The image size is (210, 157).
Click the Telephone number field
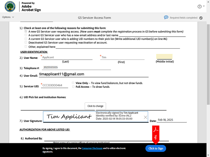click(x=76, y=67)
